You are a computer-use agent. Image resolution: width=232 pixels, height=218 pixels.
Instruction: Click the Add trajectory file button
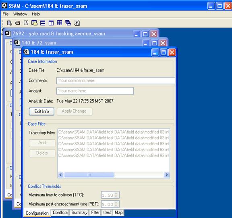pos(42,143)
